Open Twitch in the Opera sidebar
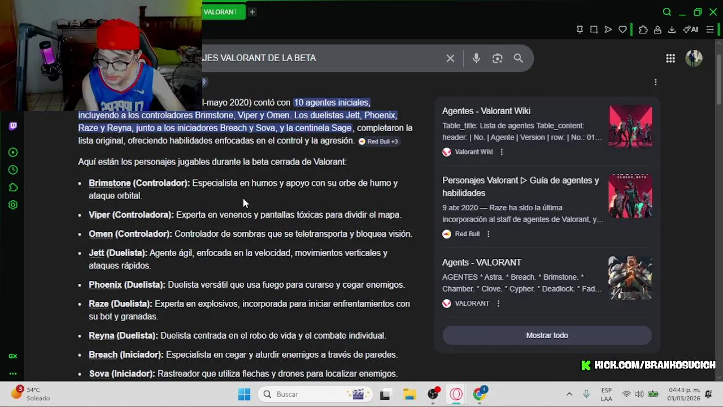Viewport: 723px width, 407px height. click(x=13, y=126)
